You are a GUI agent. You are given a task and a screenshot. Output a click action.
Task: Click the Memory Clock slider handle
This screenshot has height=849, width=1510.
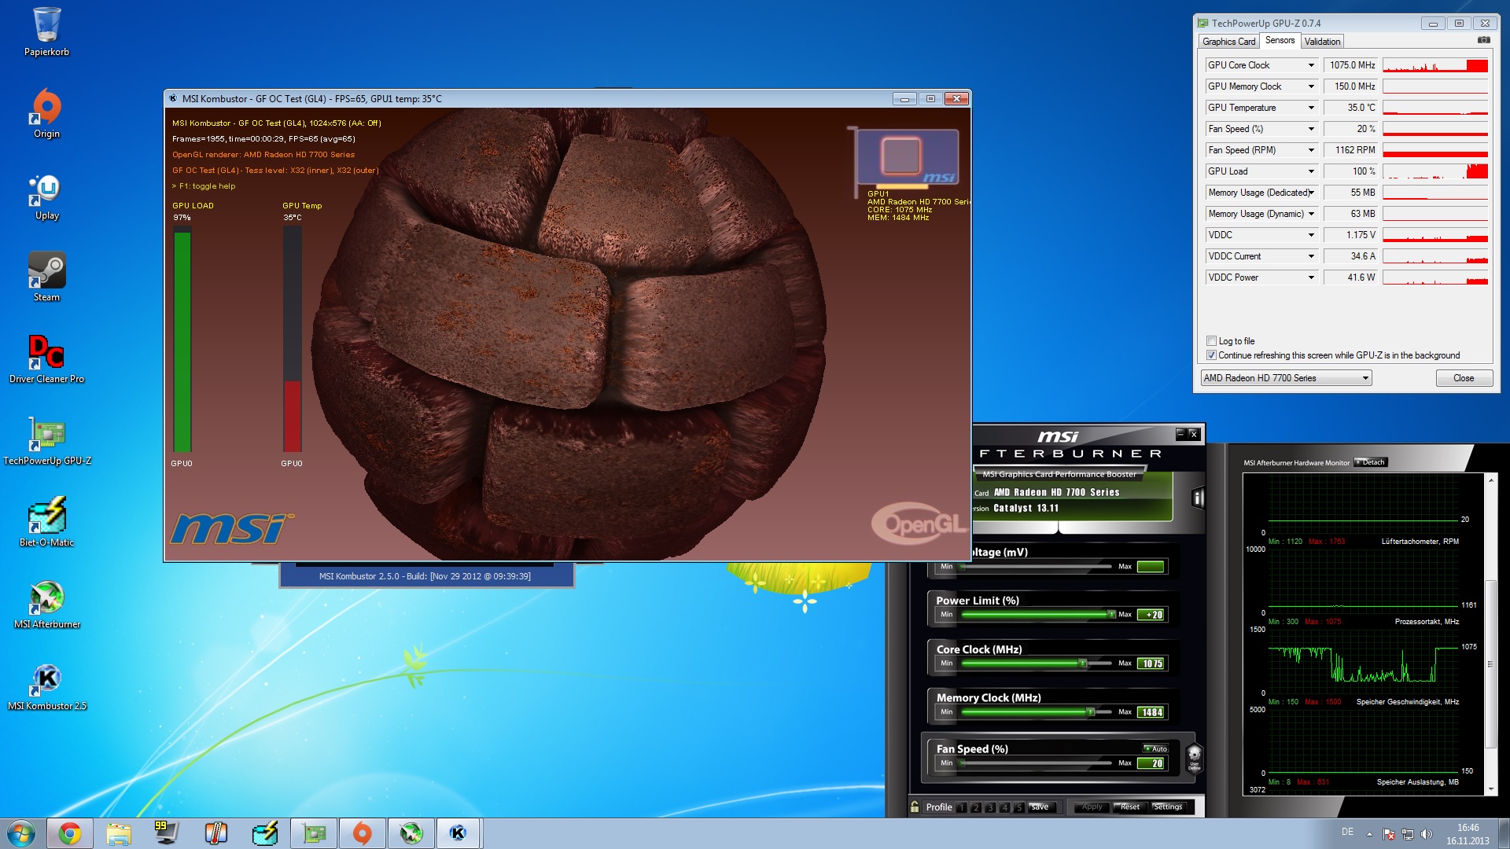pyautogui.click(x=1091, y=712)
